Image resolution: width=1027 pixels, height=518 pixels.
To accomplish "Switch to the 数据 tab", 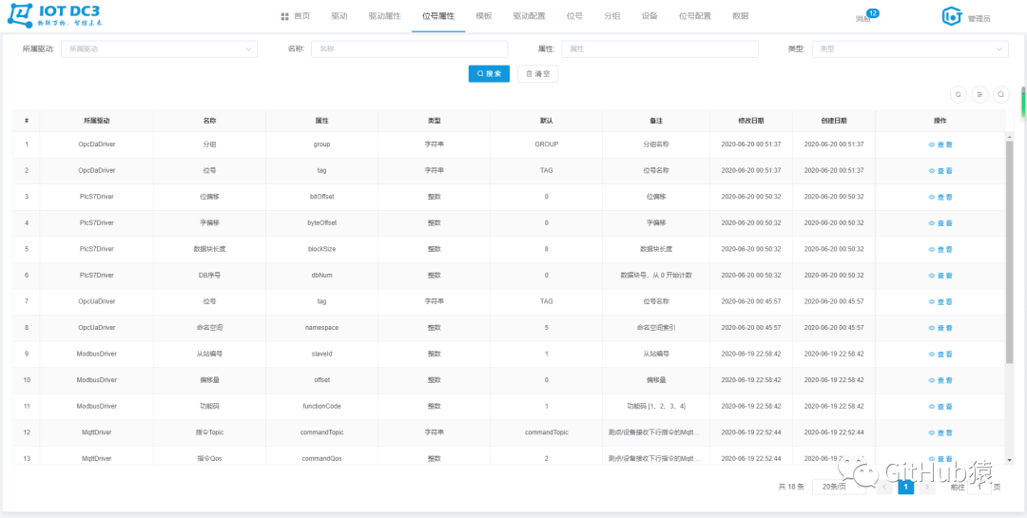I will pyautogui.click(x=740, y=16).
